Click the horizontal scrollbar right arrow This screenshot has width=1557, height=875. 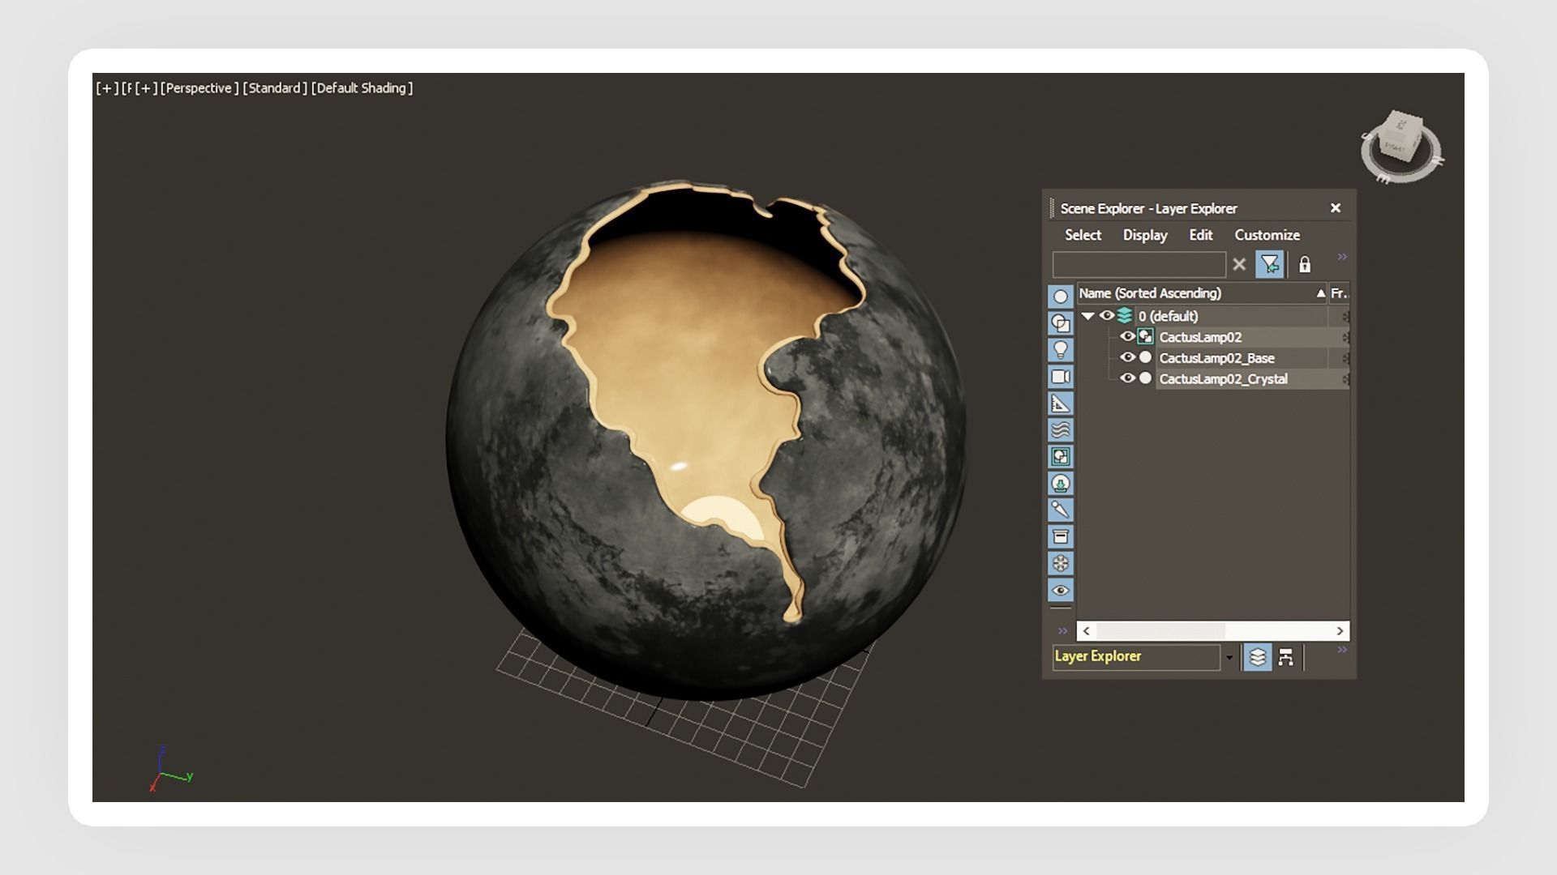(1340, 631)
